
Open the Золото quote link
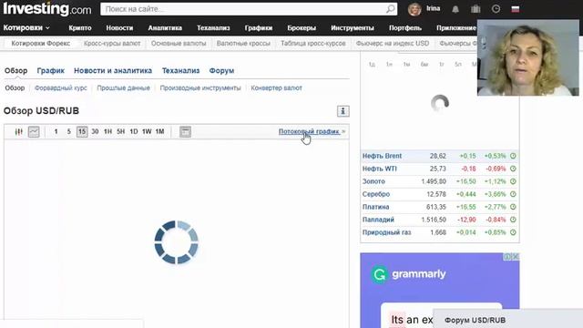pyautogui.click(x=373, y=181)
